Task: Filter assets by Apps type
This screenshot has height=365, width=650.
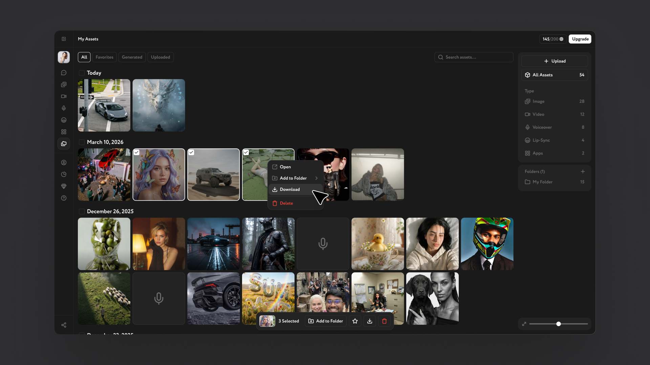Action: pyautogui.click(x=555, y=153)
